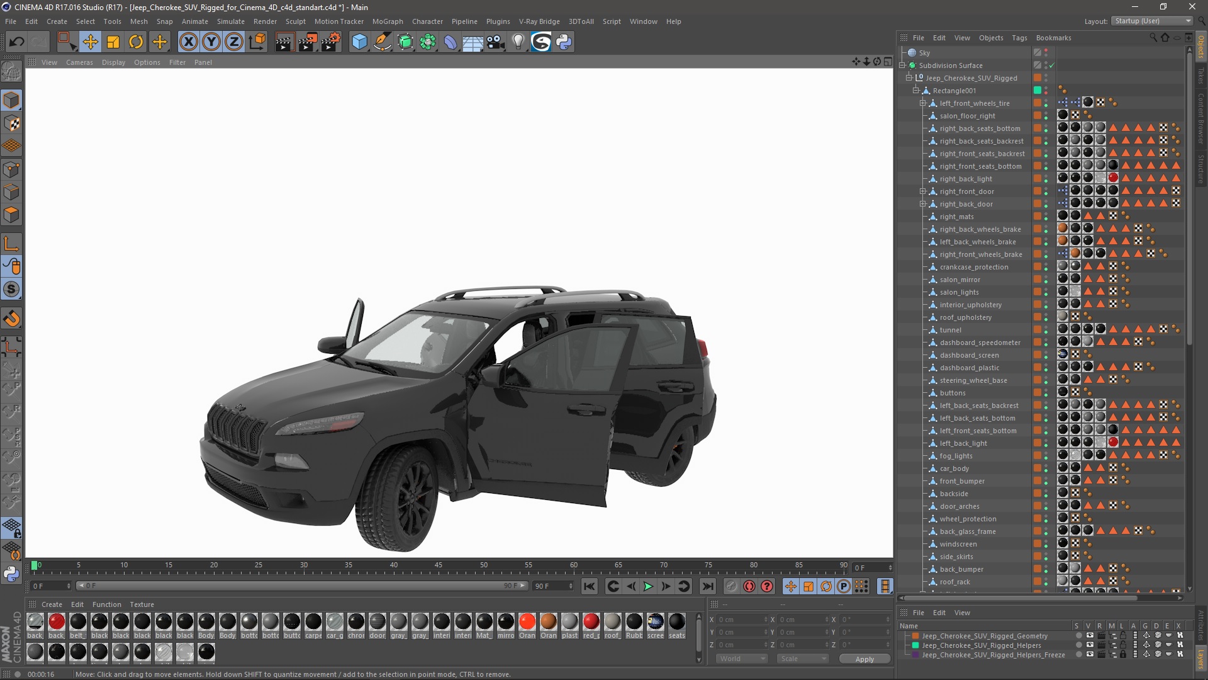
Task: Select the Rotate tool icon
Action: (136, 42)
